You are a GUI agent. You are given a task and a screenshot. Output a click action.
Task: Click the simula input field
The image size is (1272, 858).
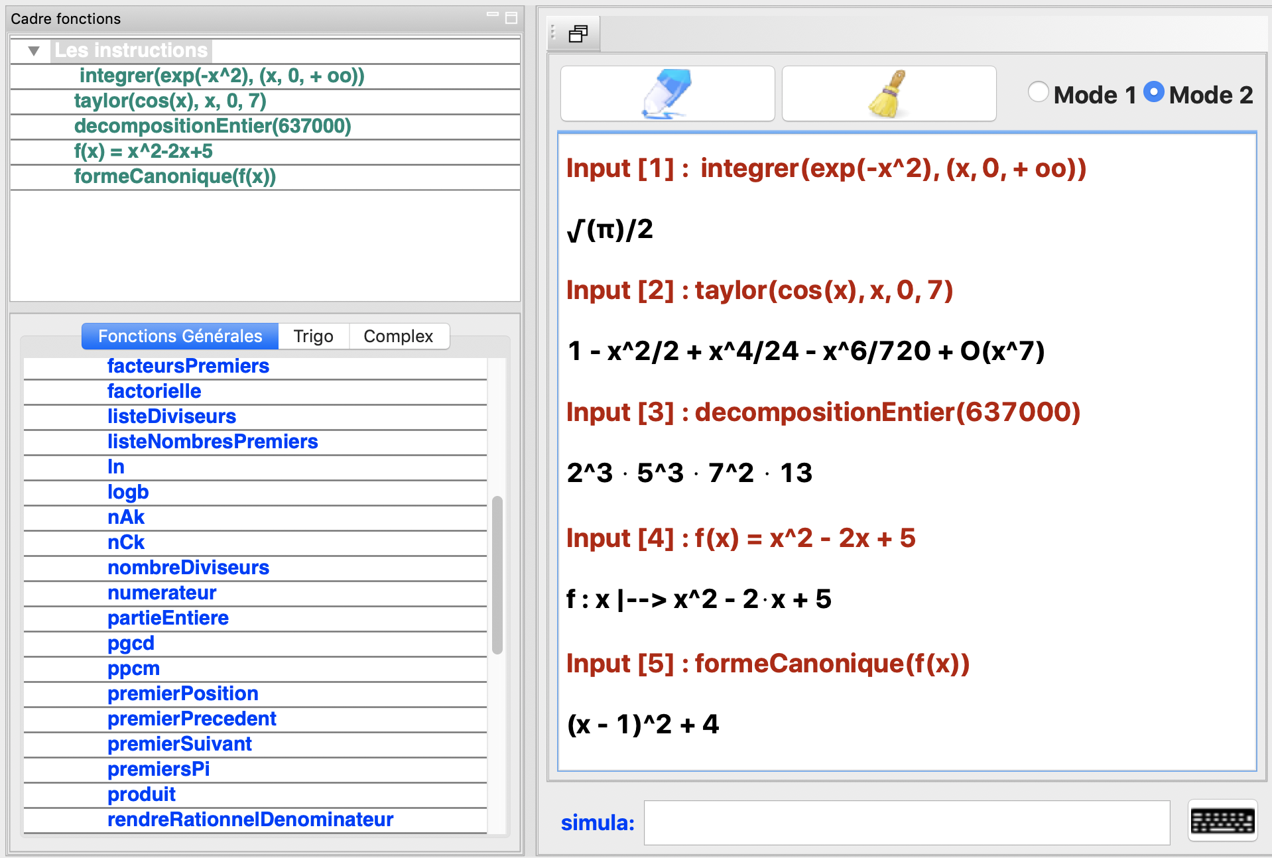[x=907, y=822]
